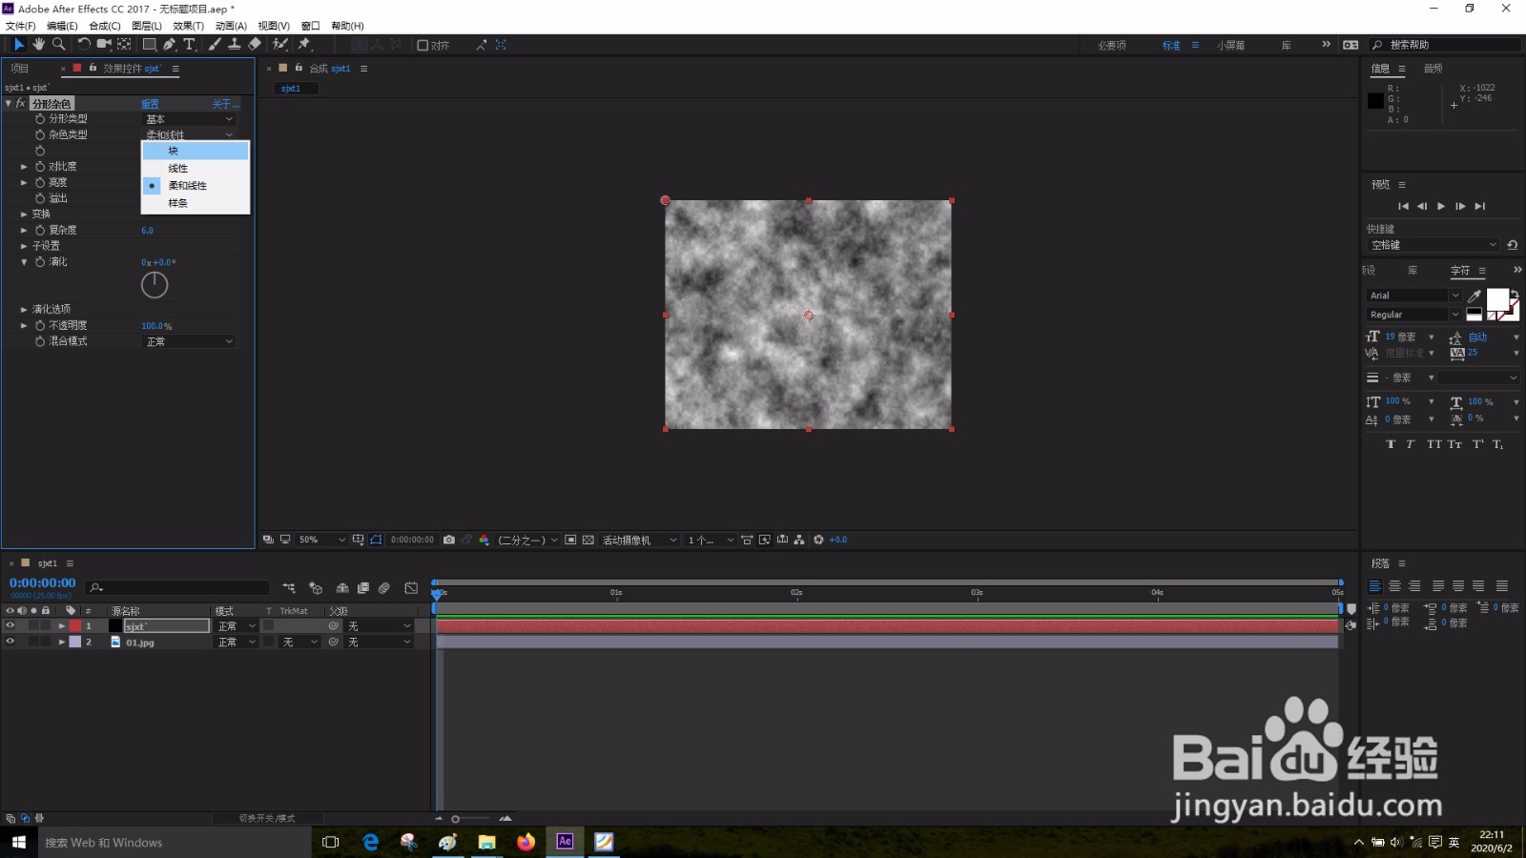Toggle the Faux Italic text style

pyautogui.click(x=1410, y=444)
